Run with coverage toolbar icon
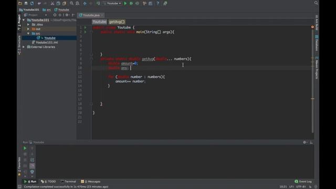Viewport: 336px width, 189px height. [x=137, y=3]
